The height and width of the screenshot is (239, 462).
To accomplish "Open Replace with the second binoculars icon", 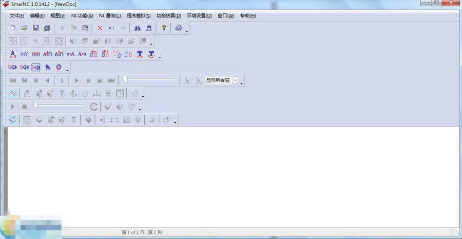I will pos(149,28).
